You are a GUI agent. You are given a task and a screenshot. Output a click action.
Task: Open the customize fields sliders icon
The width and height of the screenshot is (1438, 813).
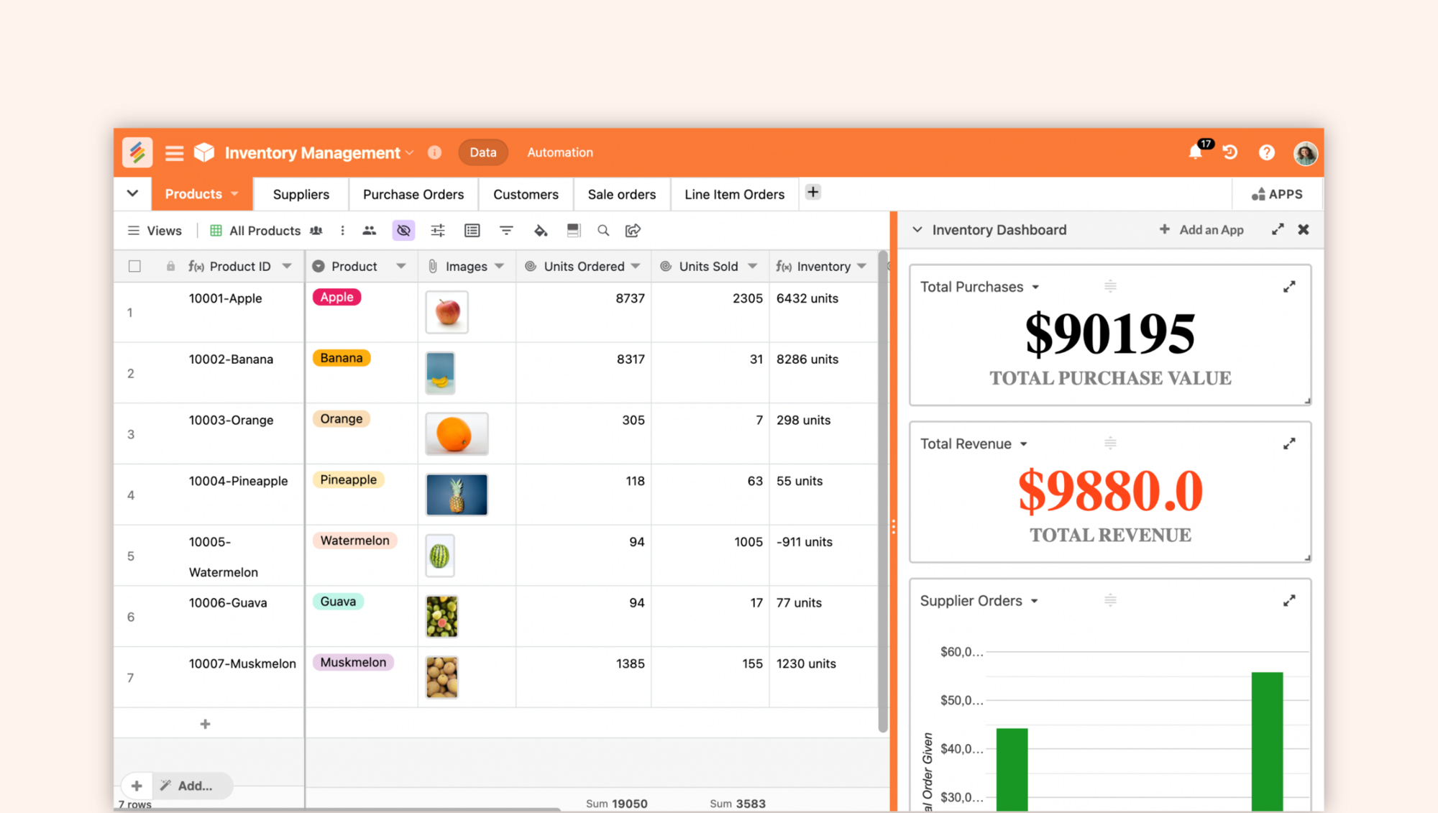point(437,231)
